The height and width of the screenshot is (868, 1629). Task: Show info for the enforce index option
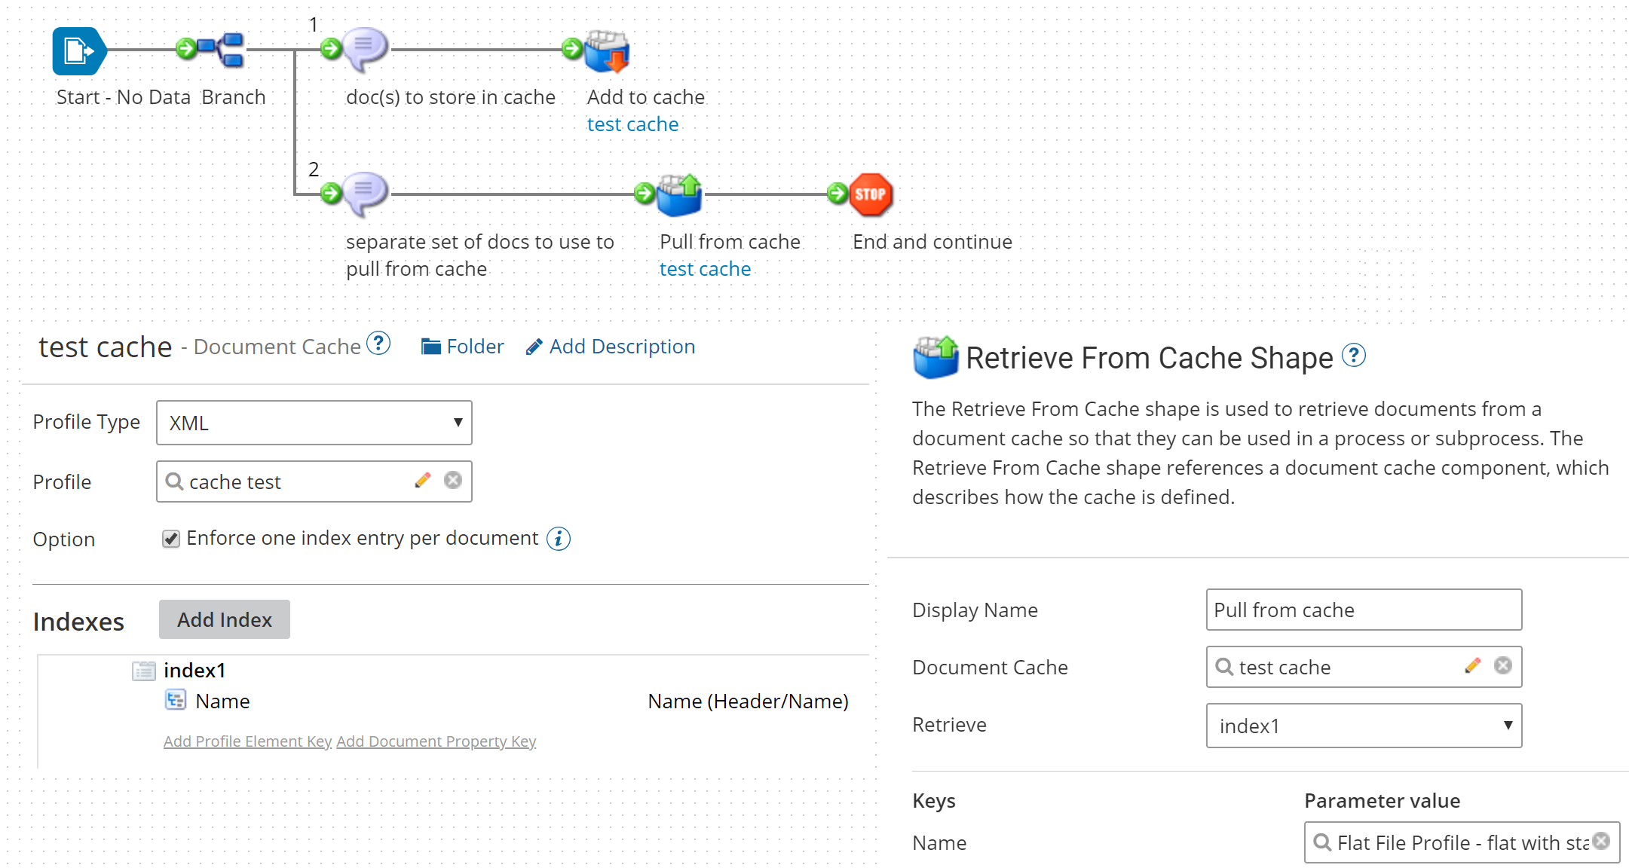click(x=559, y=539)
